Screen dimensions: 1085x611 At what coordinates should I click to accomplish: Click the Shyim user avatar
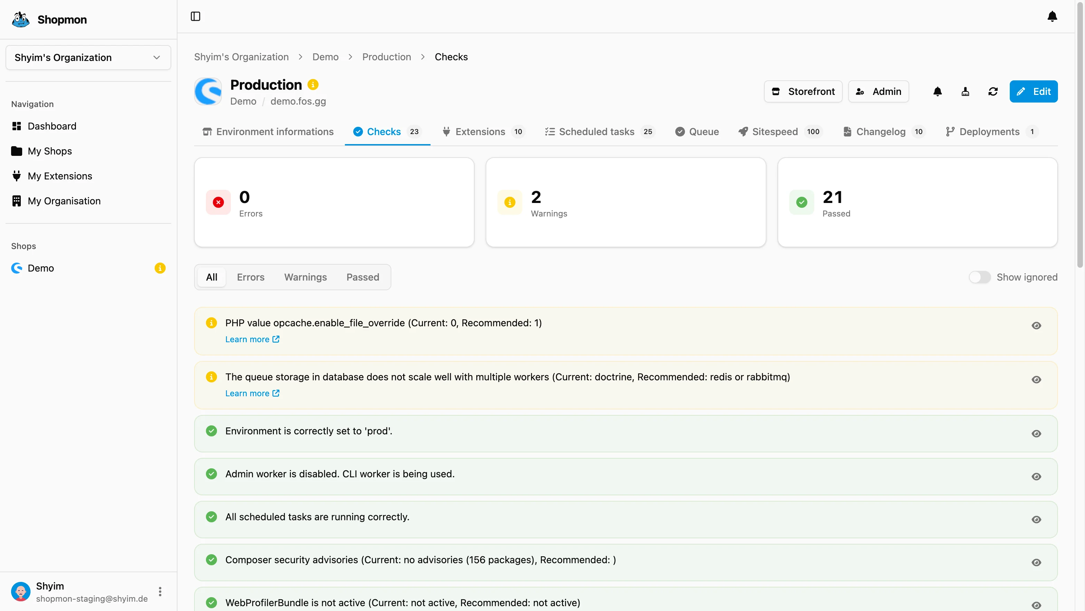coord(21,592)
